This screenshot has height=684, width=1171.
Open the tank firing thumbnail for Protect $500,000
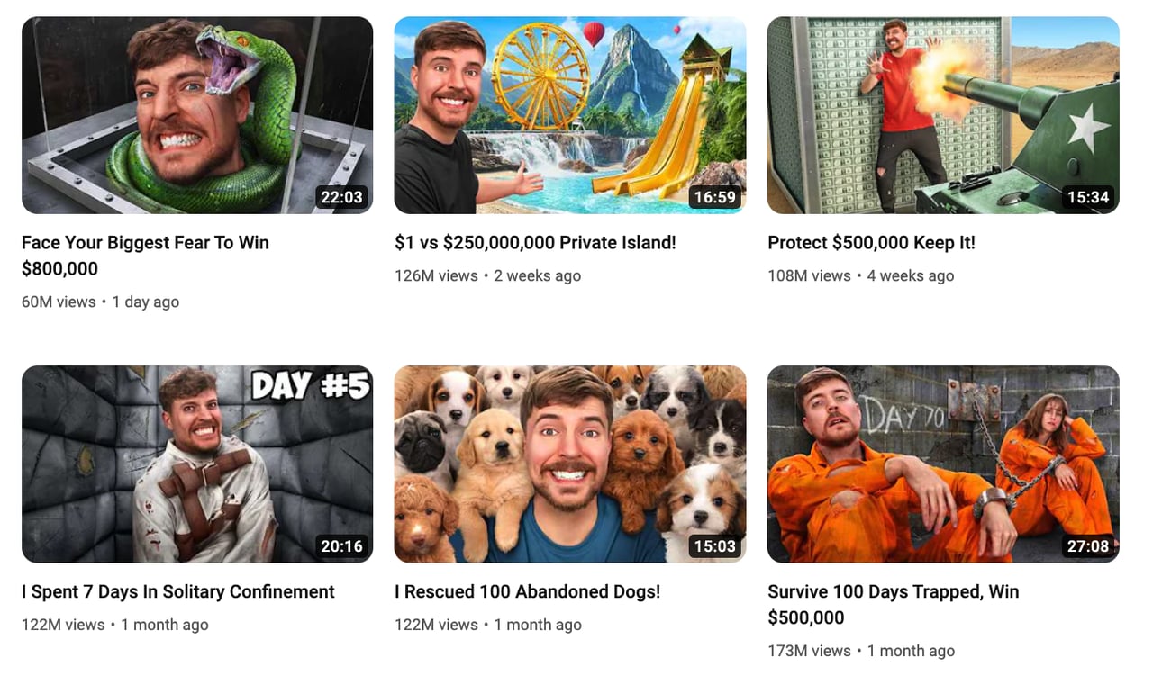tap(943, 115)
